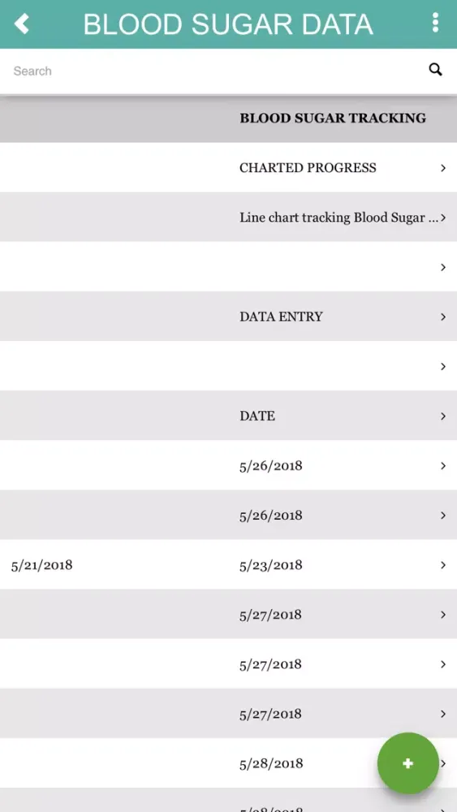Viewport: 457px width, 812px height.
Task: Tap the search magnifier icon
Action: pos(435,69)
